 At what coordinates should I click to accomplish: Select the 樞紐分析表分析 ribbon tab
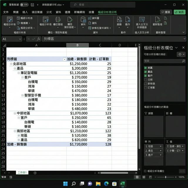click(107, 12)
